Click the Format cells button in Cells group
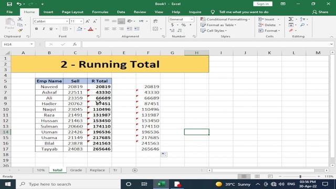 click(x=269, y=30)
